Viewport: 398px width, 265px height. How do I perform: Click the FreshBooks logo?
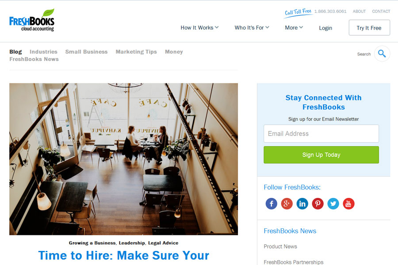pos(32,20)
